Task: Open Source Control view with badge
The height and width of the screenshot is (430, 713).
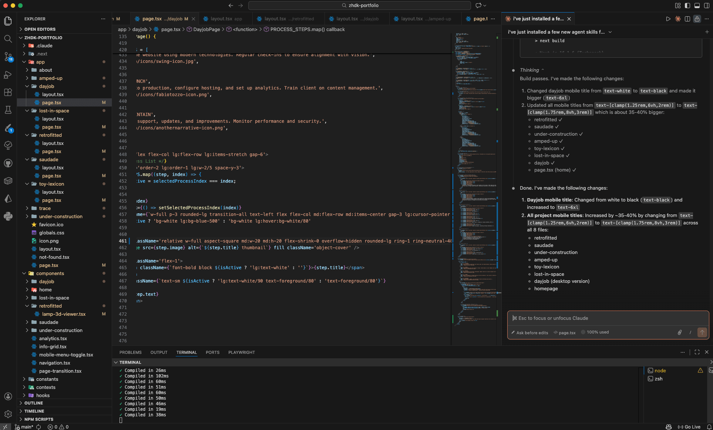Action: tap(8, 57)
